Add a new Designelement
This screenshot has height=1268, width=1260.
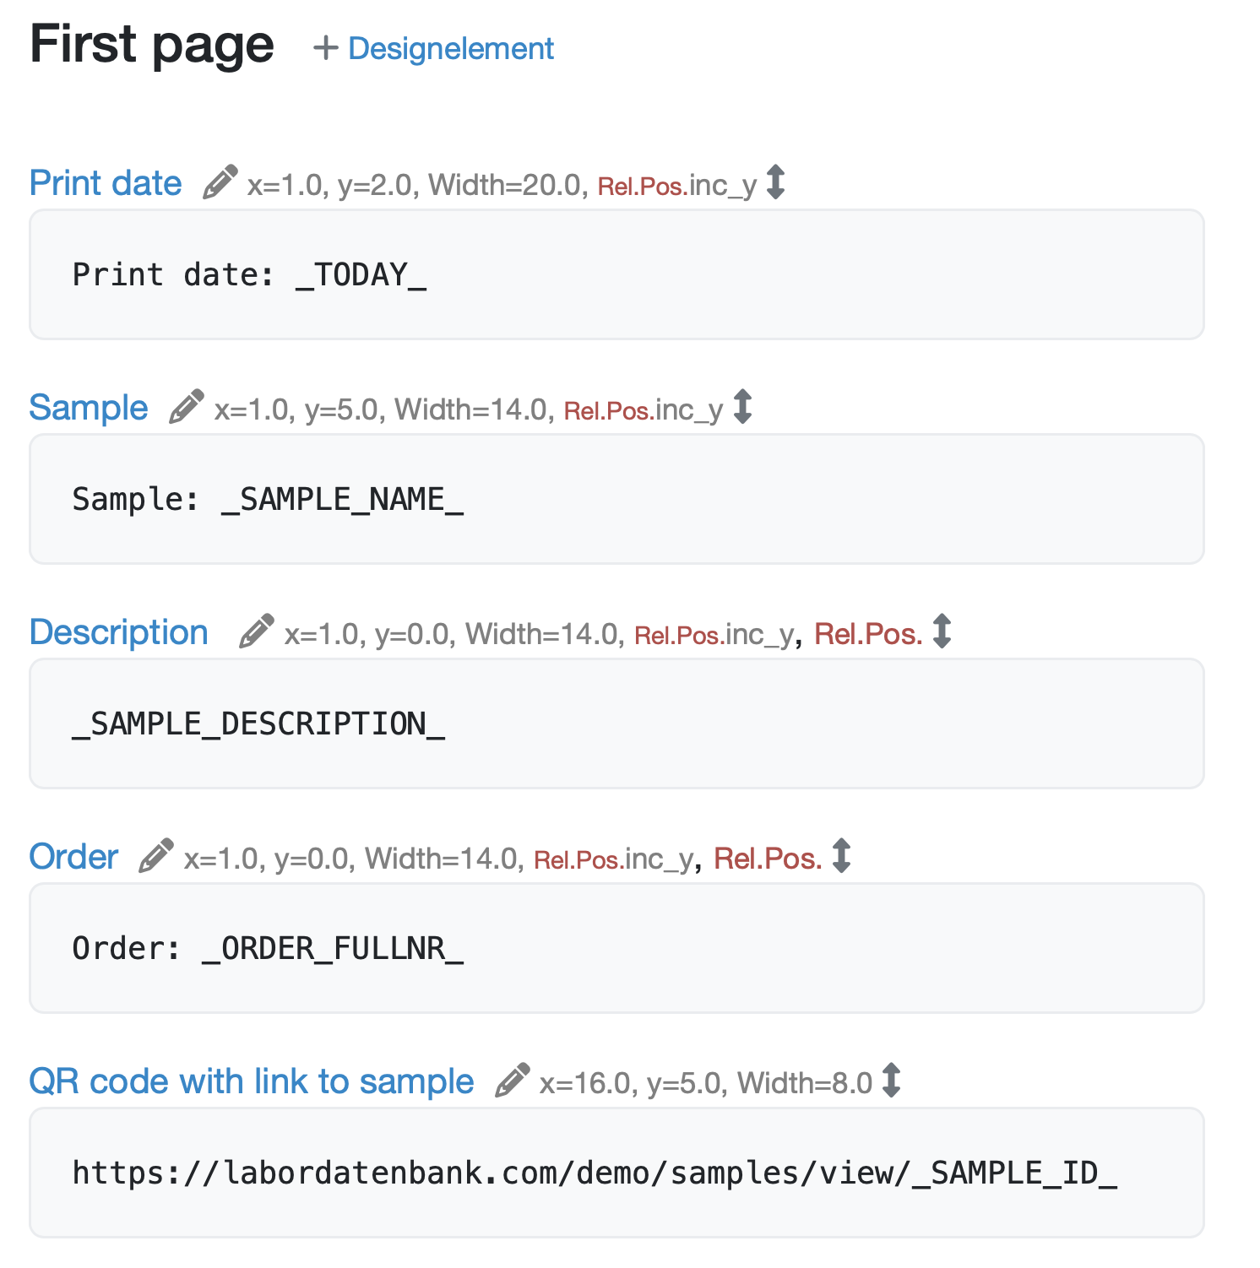pos(450,49)
